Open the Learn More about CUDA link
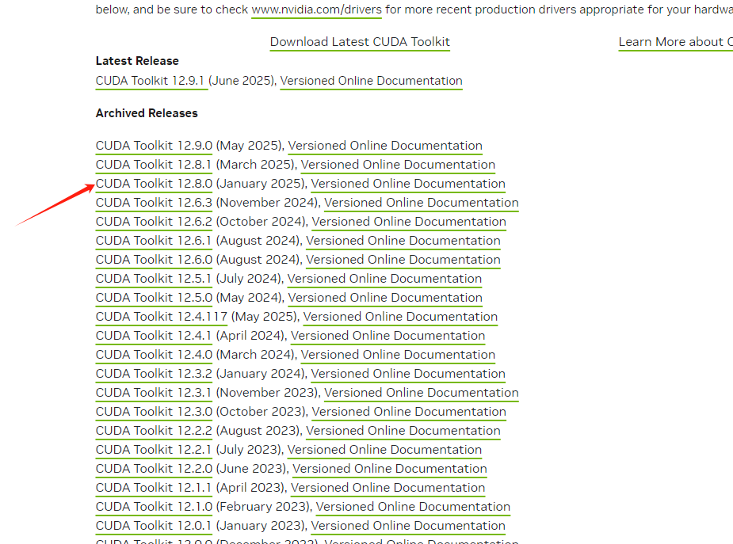 click(x=675, y=41)
